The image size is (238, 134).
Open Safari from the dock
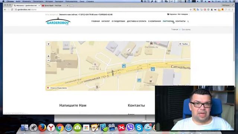(x=68, y=128)
